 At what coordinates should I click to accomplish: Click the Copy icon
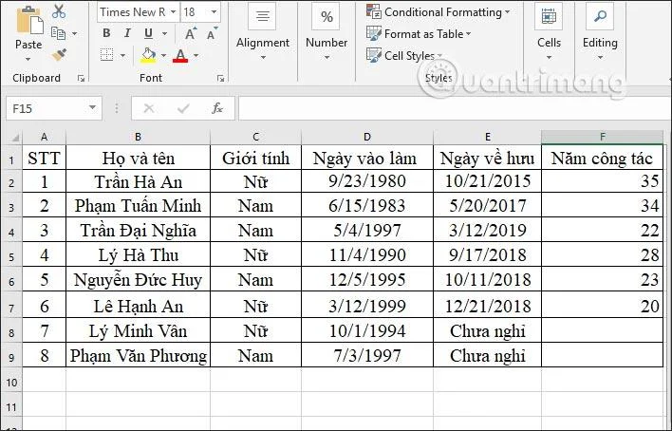pos(58,33)
